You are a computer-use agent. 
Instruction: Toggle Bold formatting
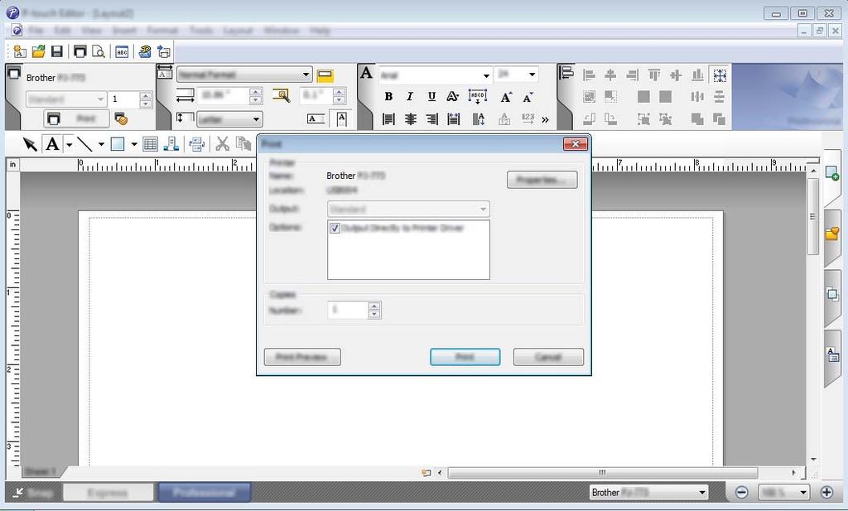[388, 97]
